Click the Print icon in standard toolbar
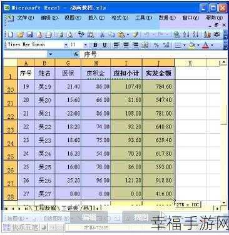 click(61, 34)
